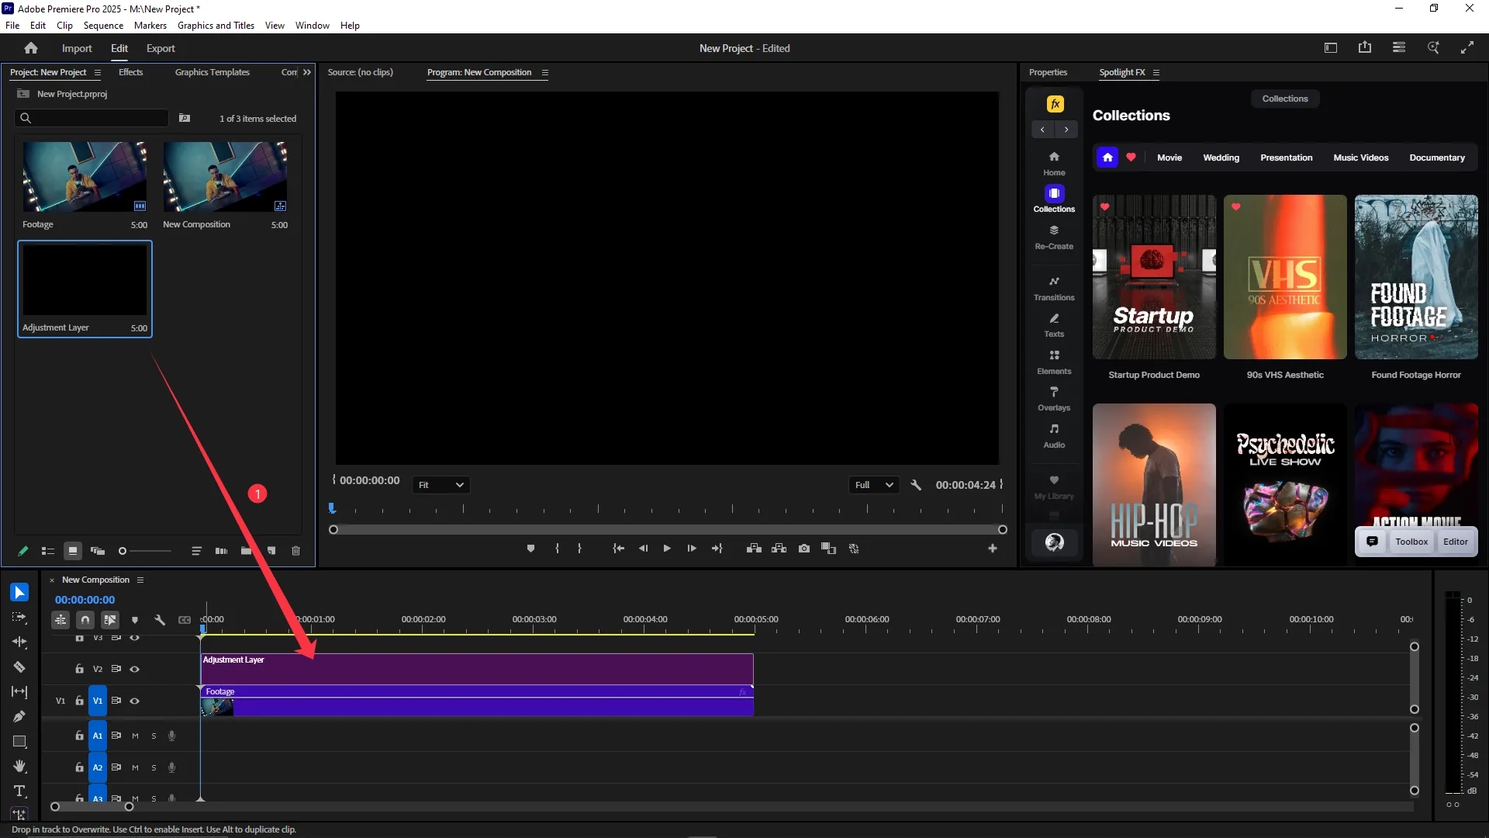Select the Type tool
1489x838 pixels.
[19, 791]
